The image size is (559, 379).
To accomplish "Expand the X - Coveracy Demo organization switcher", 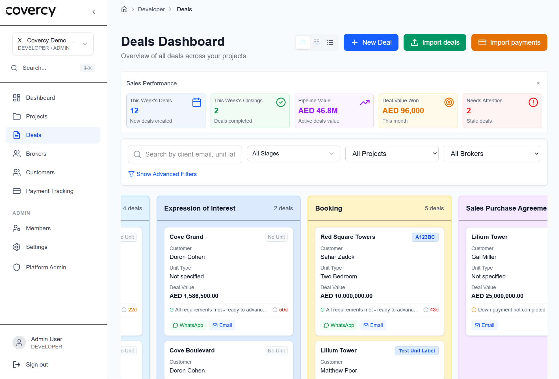I will [53, 44].
